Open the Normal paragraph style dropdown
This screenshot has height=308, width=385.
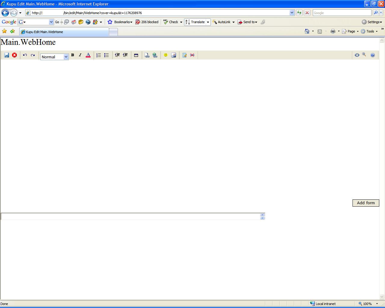tap(66, 57)
